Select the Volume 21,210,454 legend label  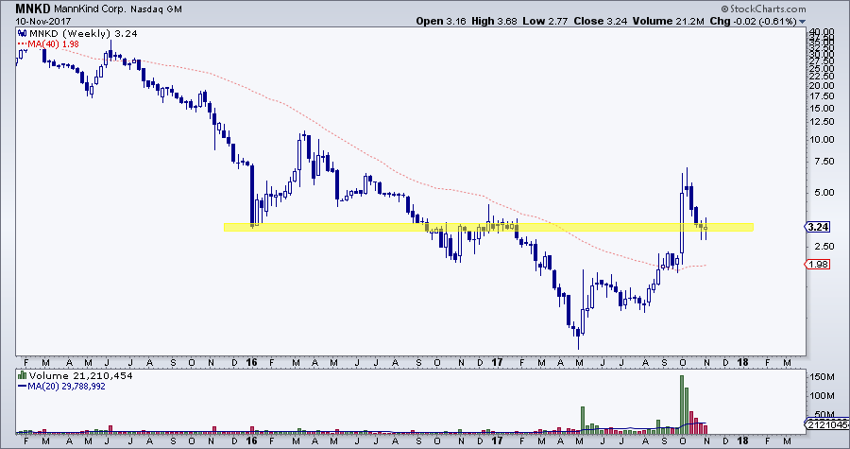click(x=80, y=375)
